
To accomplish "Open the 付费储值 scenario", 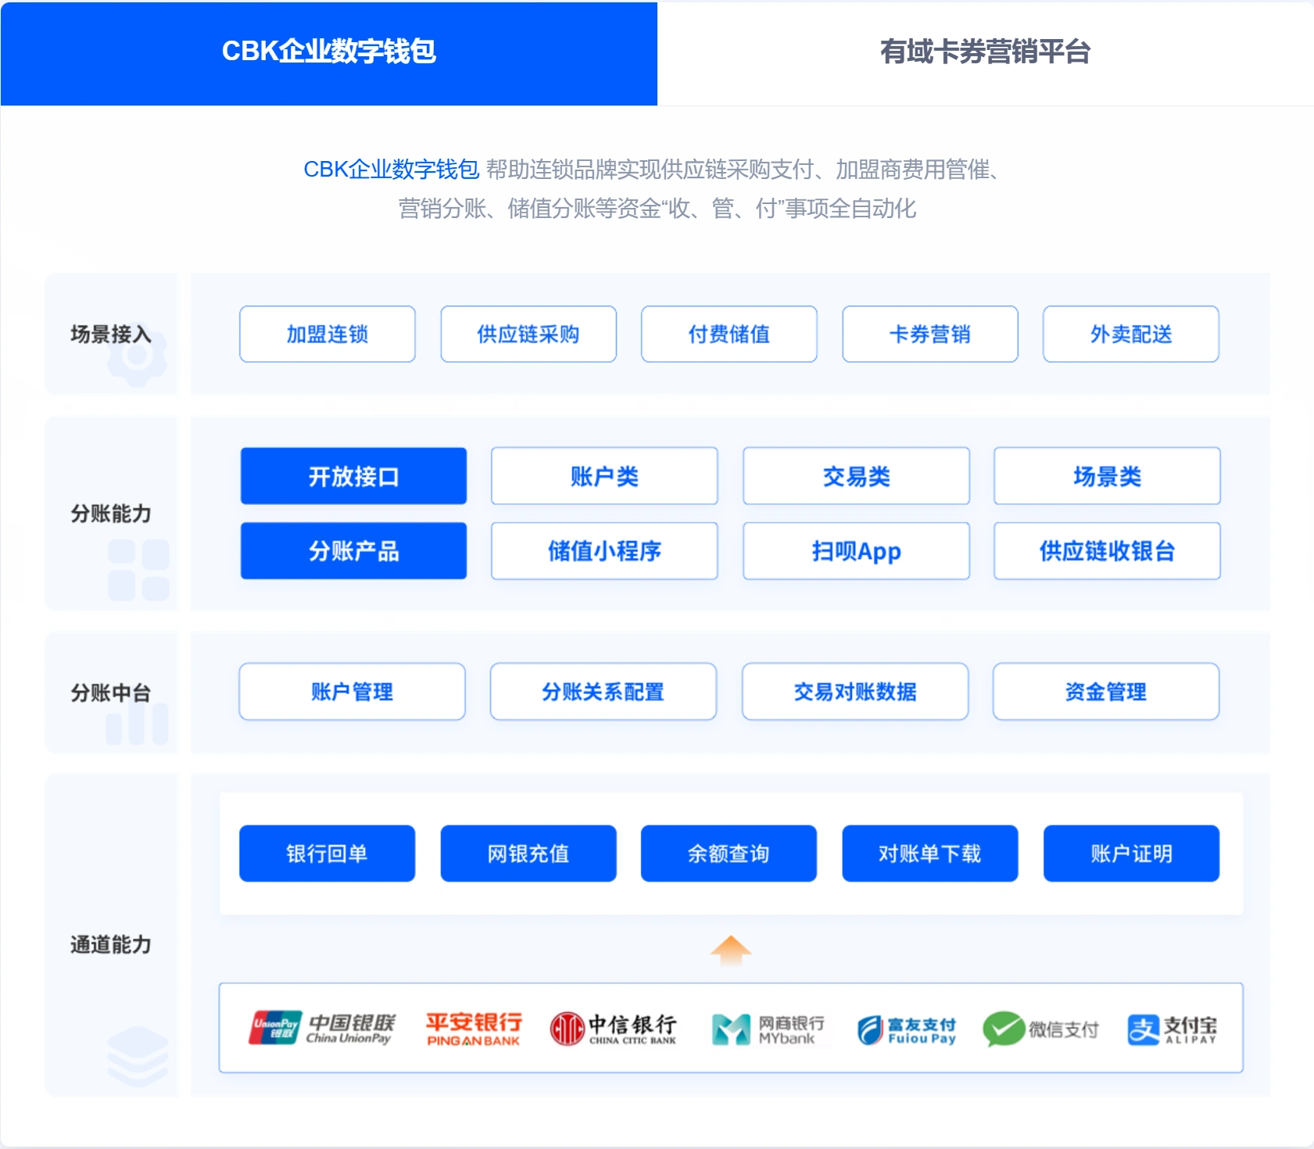I will pos(729,334).
